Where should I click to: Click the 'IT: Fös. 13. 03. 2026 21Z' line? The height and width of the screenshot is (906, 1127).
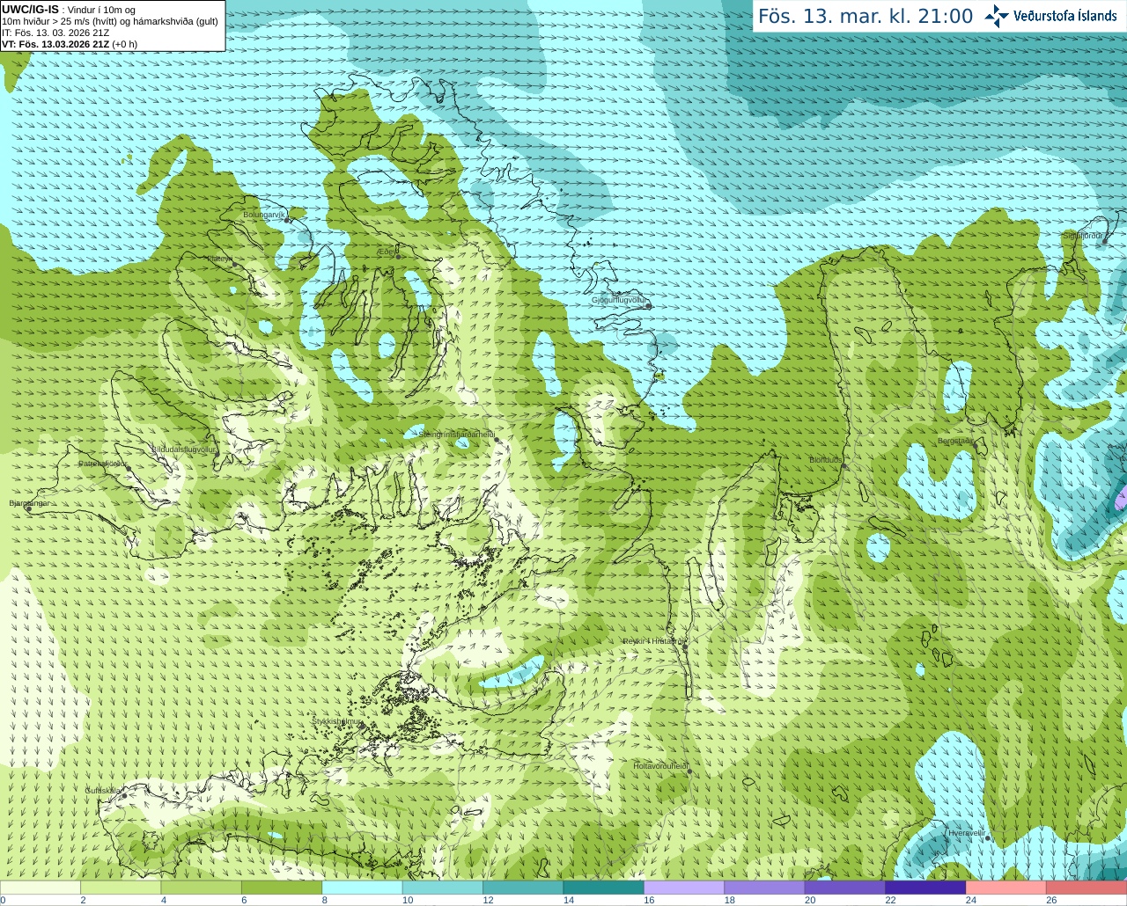pyautogui.click(x=55, y=33)
